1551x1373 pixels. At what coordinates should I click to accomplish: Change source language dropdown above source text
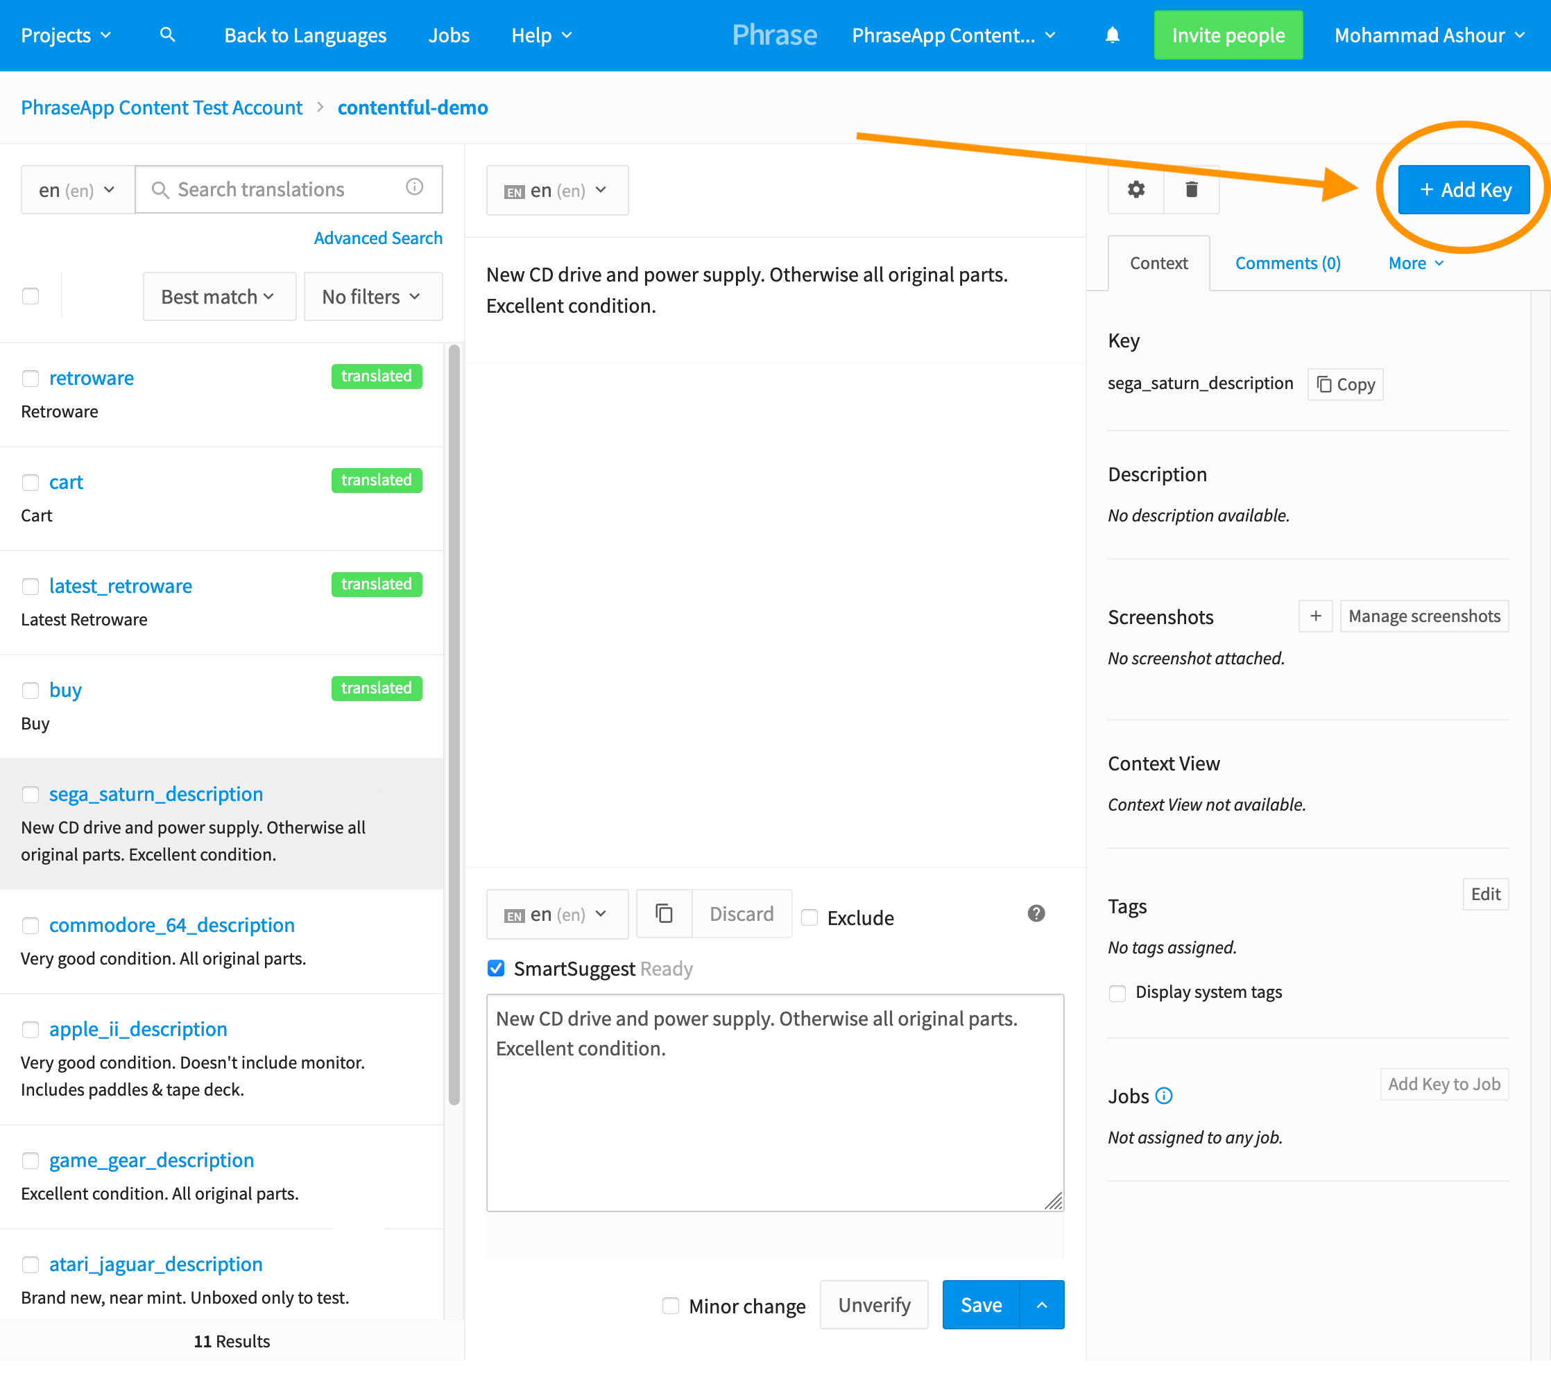point(557,189)
